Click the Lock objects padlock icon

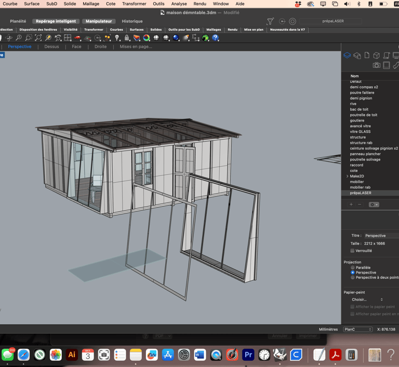[x=127, y=38]
